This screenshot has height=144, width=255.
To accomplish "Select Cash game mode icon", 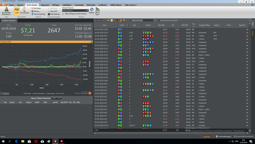I will [x=17, y=11].
